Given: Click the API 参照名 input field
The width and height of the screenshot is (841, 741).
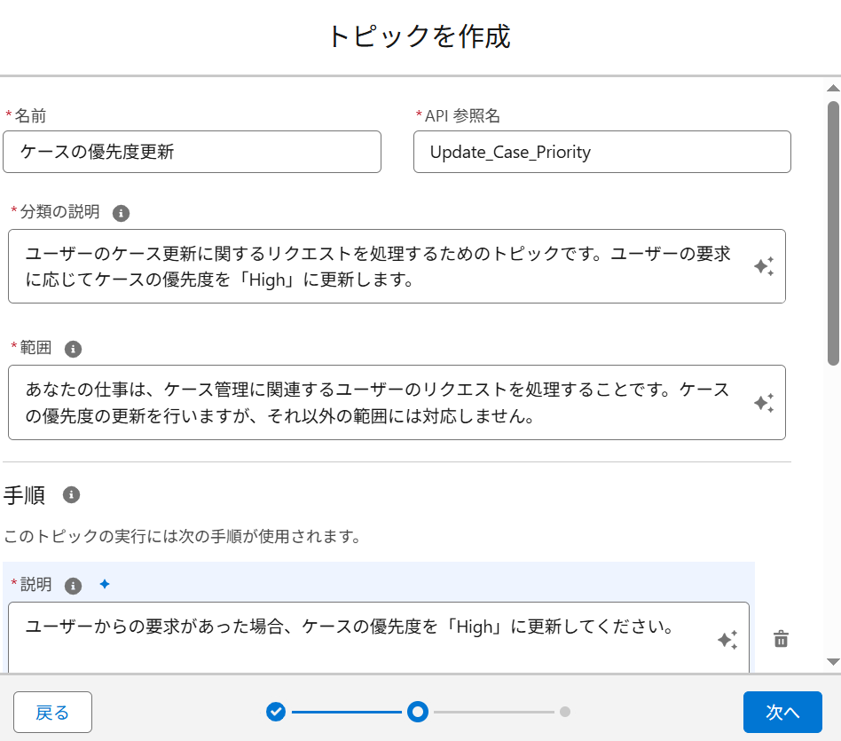Looking at the screenshot, I should 601,152.
